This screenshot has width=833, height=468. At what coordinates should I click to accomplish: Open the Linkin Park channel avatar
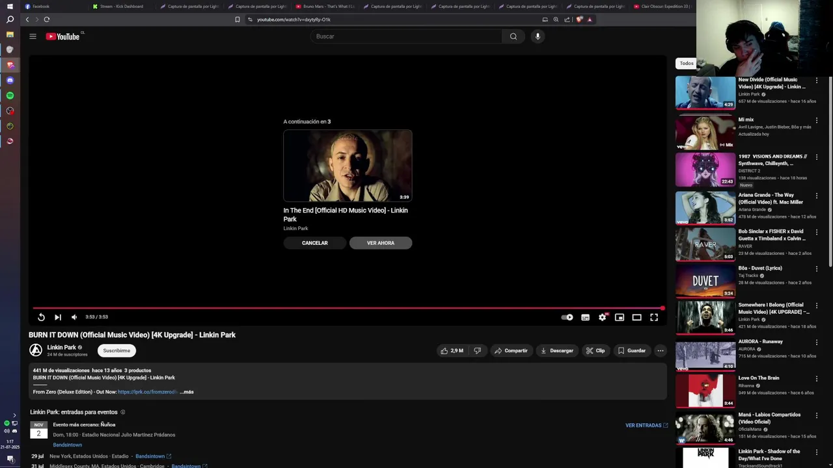click(36, 350)
